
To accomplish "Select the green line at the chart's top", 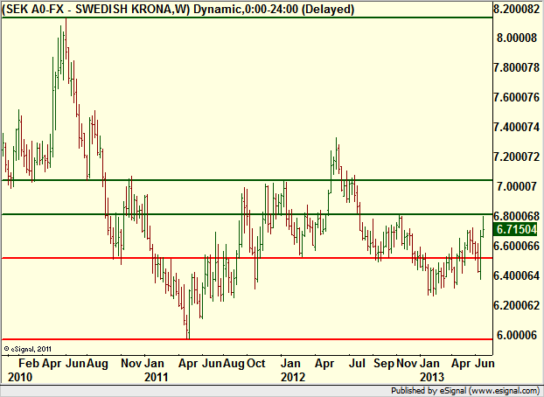I will coord(247,17).
